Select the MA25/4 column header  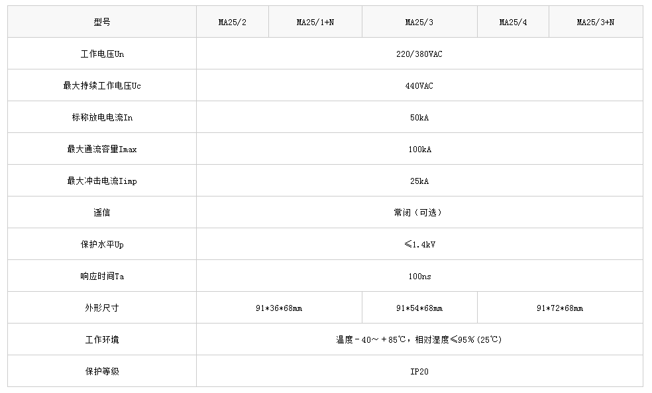click(x=514, y=22)
